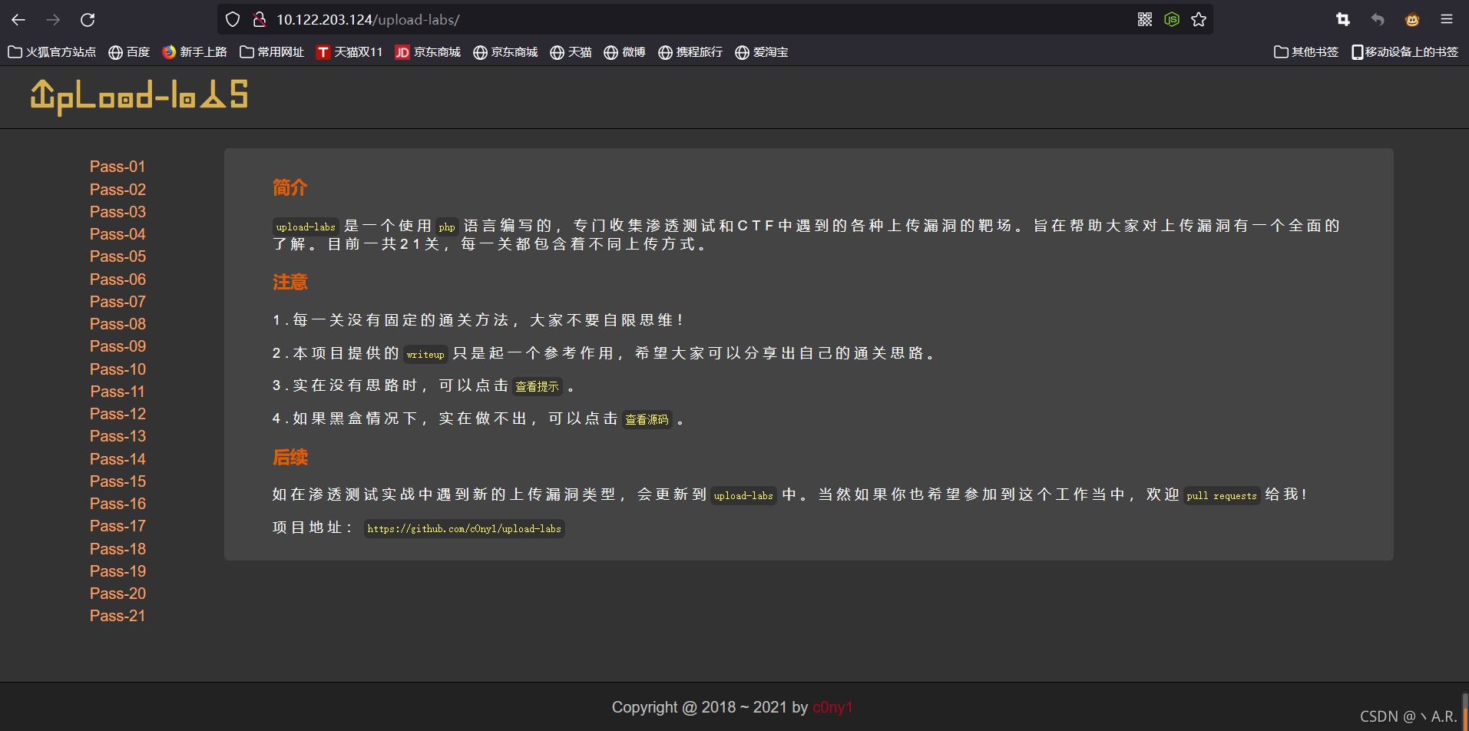Open the browser hamburger menu
The width and height of the screenshot is (1469, 731).
tap(1447, 20)
